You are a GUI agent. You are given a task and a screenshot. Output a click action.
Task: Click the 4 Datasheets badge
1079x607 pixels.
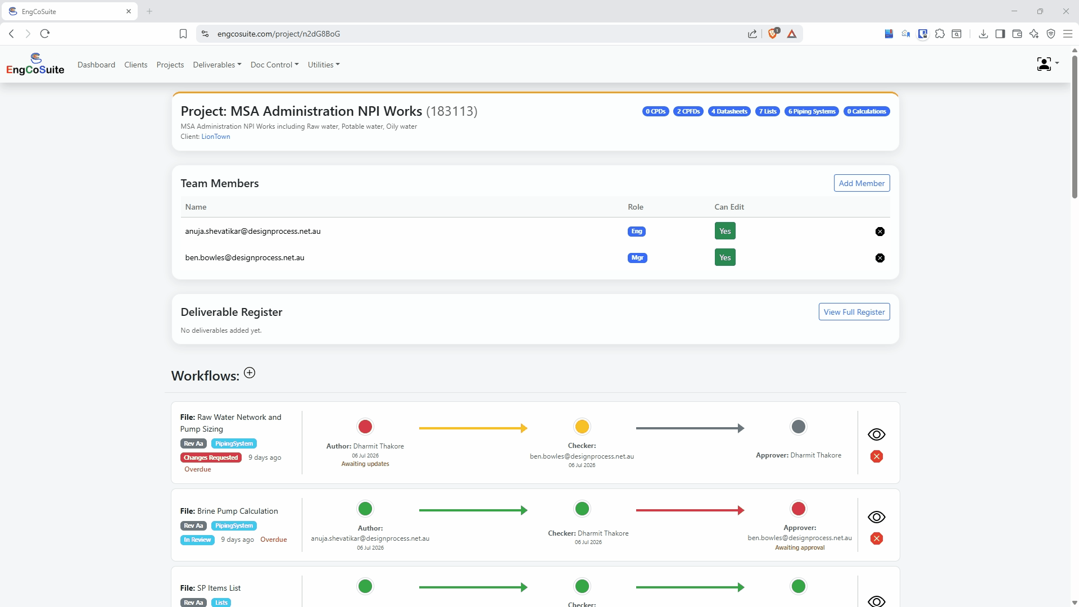(729, 111)
